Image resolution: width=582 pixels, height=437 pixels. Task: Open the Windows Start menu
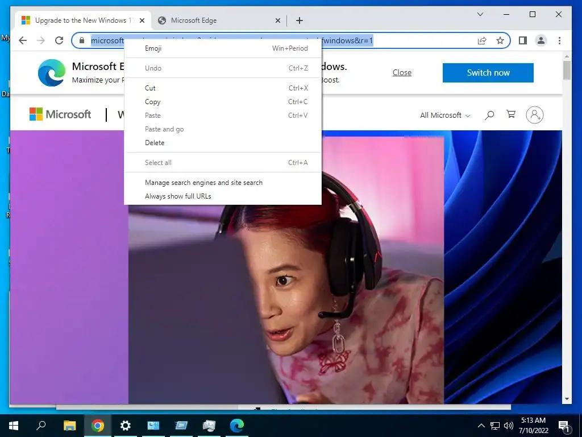(14, 426)
